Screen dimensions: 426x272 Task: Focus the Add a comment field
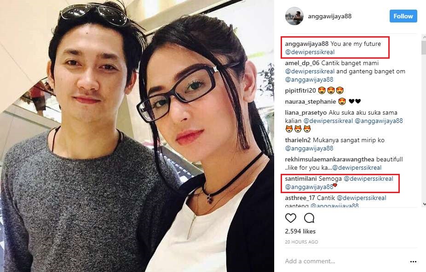[x=345, y=261]
